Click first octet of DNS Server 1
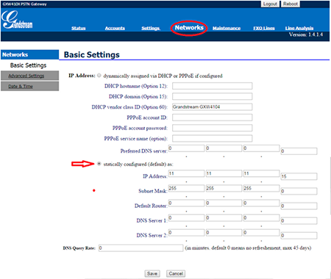 [186, 218]
